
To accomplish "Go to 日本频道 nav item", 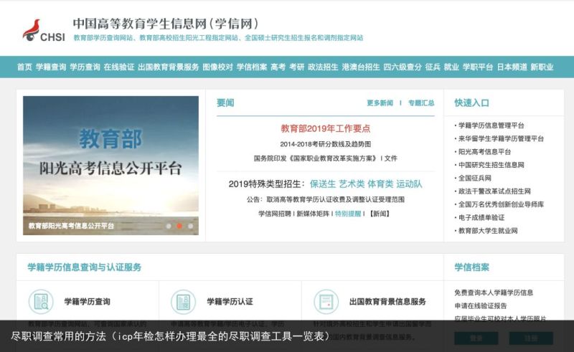I will tap(512, 67).
